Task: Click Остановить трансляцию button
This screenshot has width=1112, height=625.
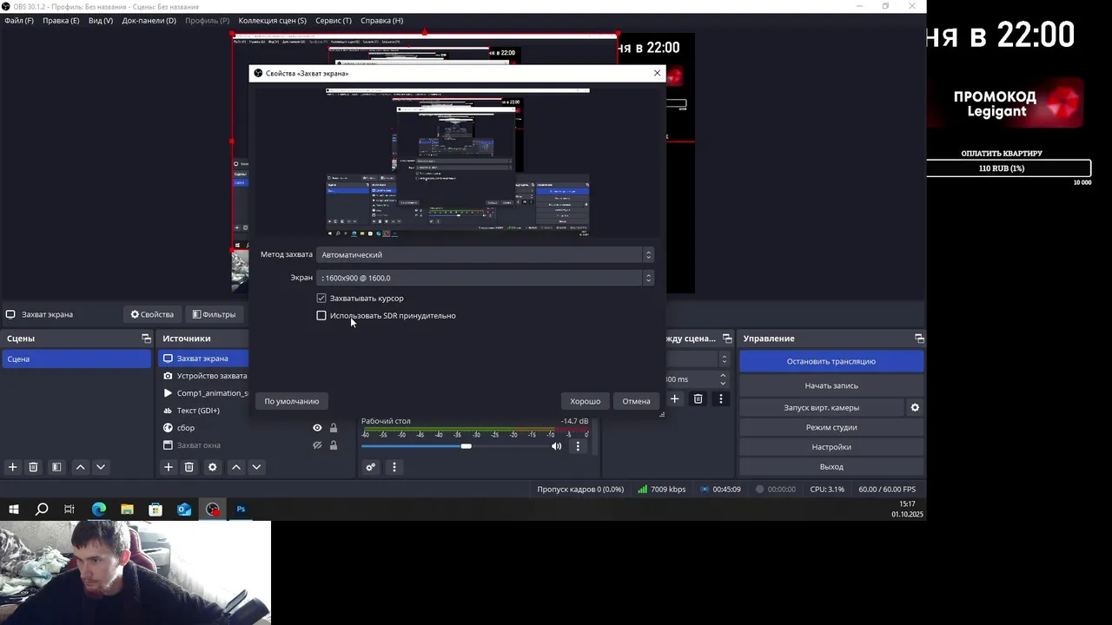Action: tap(831, 361)
